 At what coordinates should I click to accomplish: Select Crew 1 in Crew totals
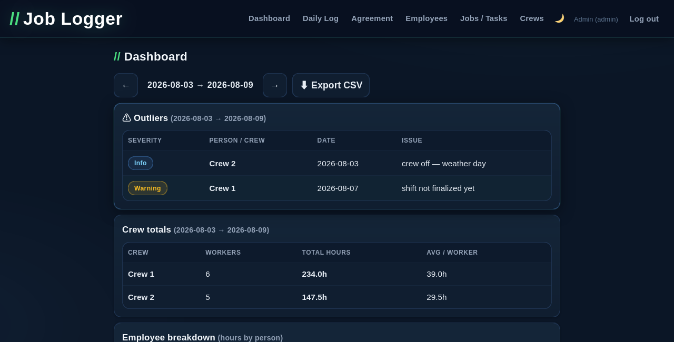[x=141, y=274]
